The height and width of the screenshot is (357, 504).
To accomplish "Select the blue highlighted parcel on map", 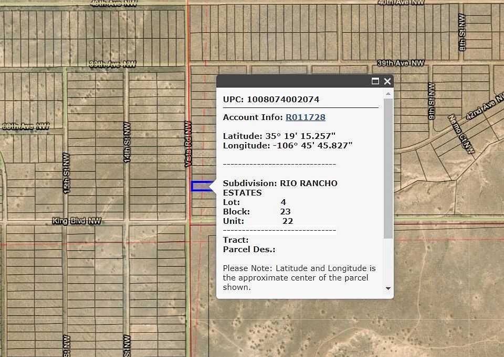I will tap(202, 186).
